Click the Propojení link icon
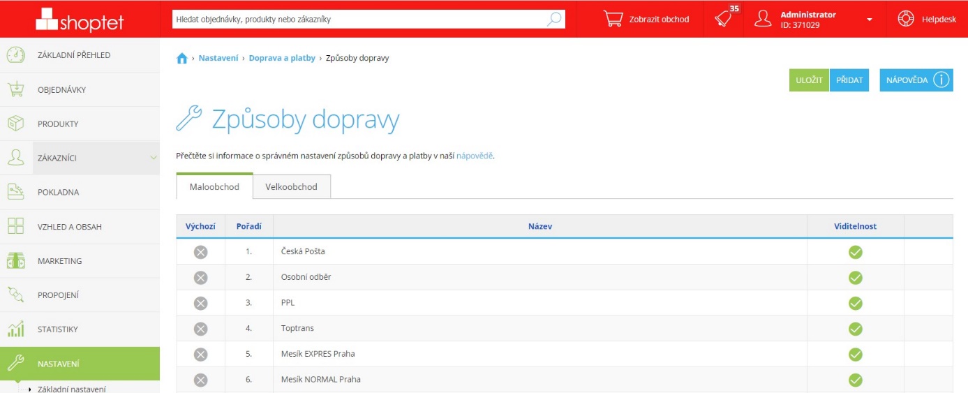 [16, 295]
